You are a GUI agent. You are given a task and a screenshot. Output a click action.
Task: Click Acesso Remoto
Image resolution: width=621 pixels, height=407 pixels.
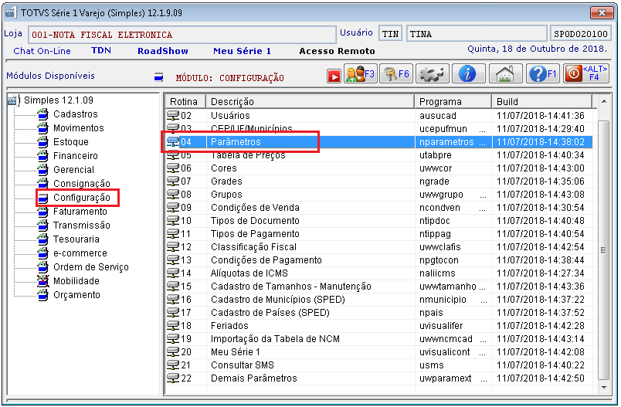[x=337, y=51]
